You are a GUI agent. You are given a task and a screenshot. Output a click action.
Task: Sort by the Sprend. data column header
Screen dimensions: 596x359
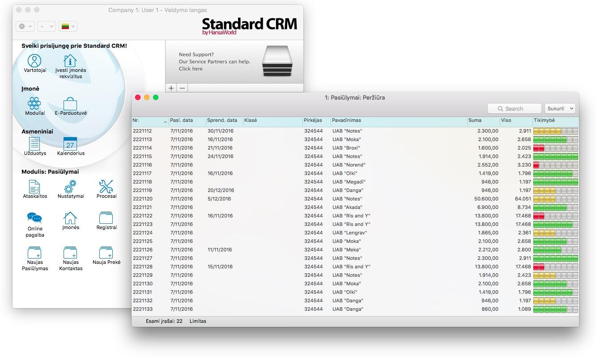click(x=224, y=121)
